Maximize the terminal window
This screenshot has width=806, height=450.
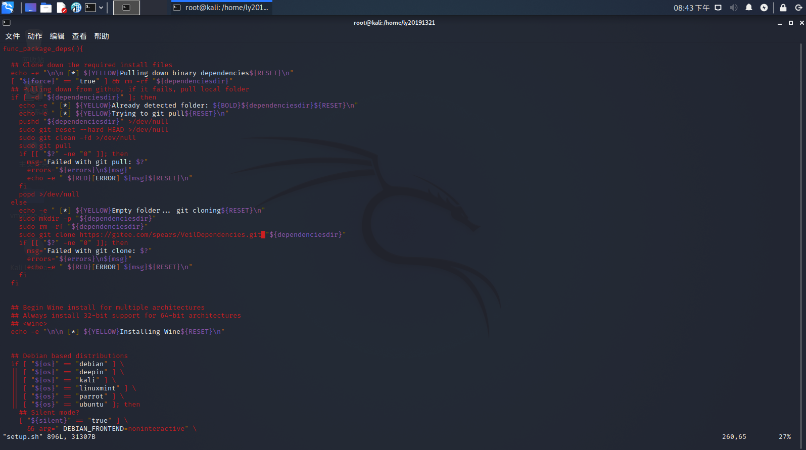pos(791,23)
